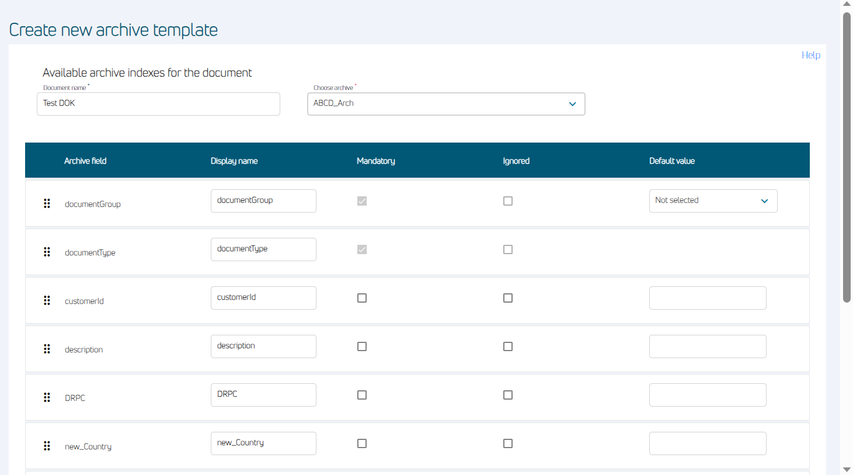Image resolution: width=853 pixels, height=475 pixels.
Task: Toggle Mandatory checkbox for DRPC field
Action: point(362,395)
